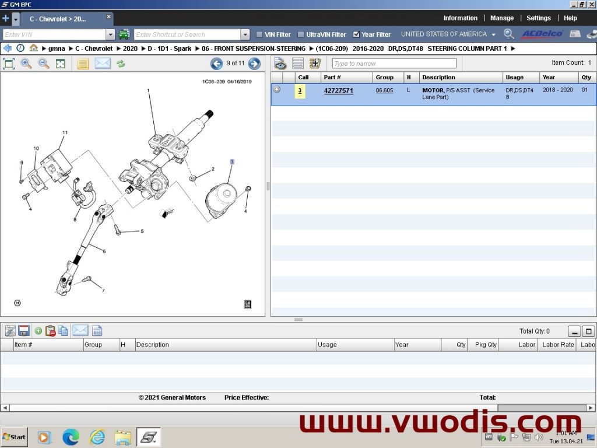Screen dimensions: 597x448
Task: Go to previous illustration page
Action: (x=217, y=64)
